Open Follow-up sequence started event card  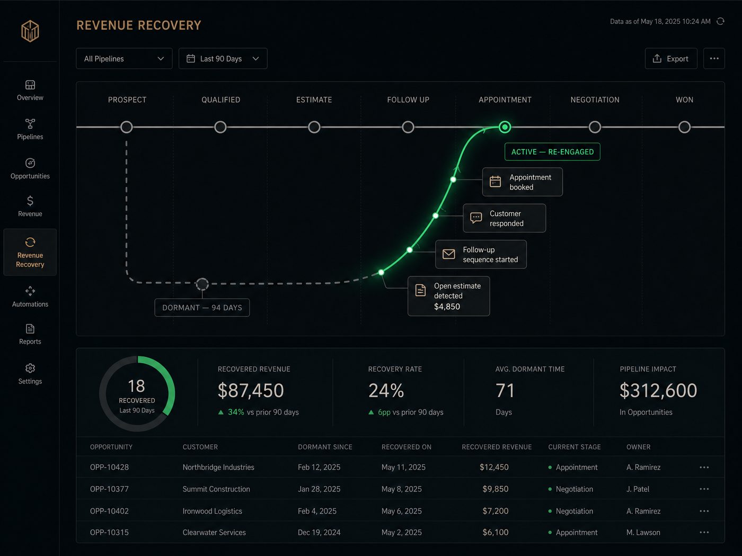tap(481, 254)
